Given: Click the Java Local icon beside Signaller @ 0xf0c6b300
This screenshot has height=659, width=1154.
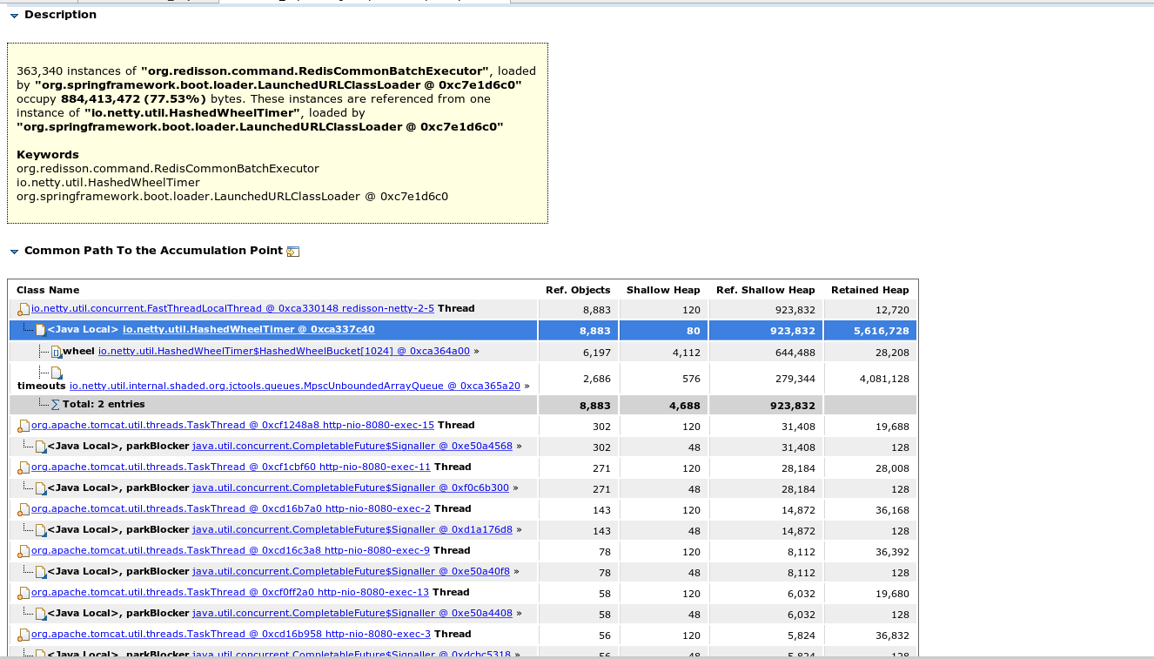Looking at the screenshot, I should click(x=39, y=488).
